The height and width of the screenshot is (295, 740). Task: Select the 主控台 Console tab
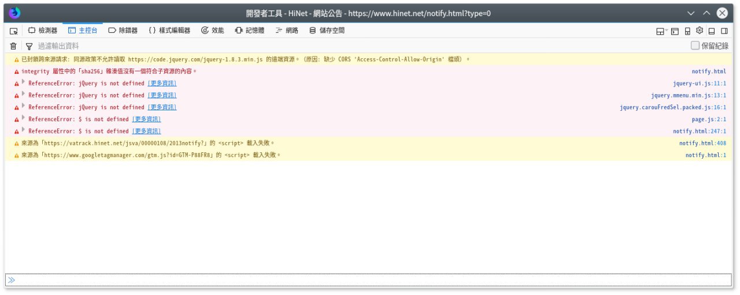coord(83,31)
